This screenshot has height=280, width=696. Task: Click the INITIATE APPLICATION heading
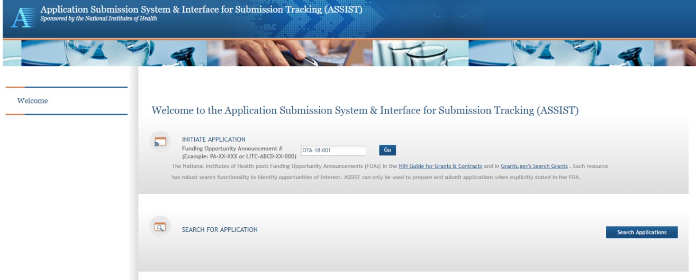click(214, 139)
